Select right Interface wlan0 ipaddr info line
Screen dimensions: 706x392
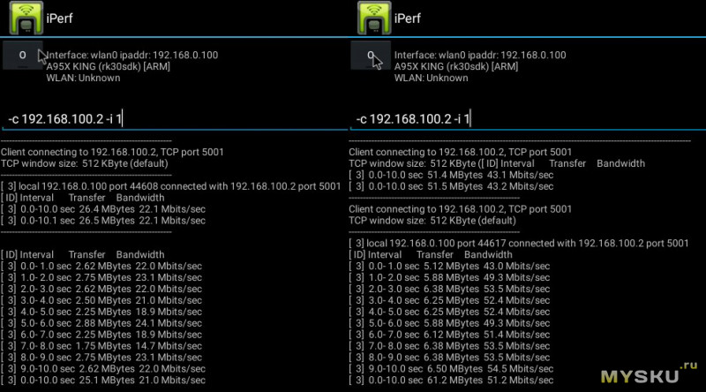tap(480, 55)
